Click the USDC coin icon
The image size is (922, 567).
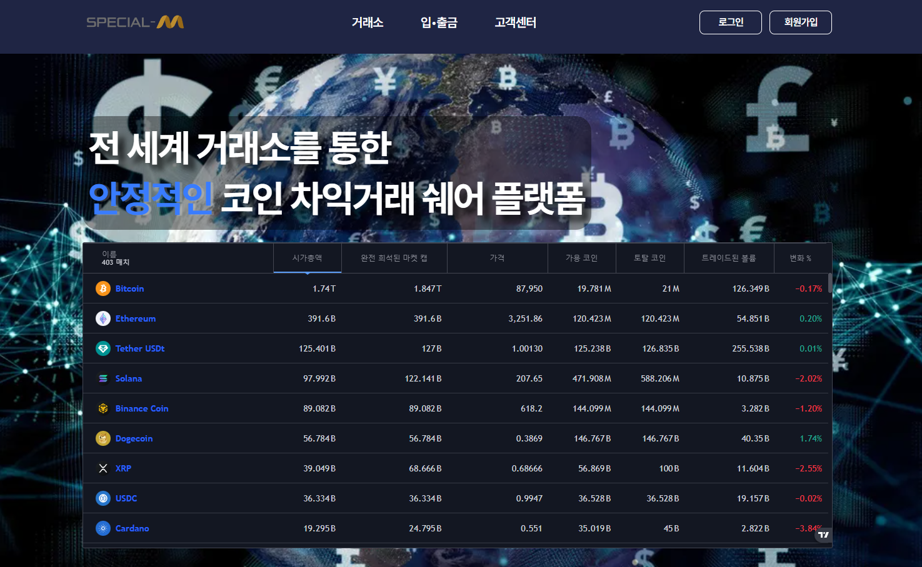(103, 498)
